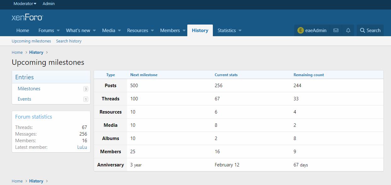Select Milestones in the Entries panel
The width and height of the screenshot is (391, 185).
point(29,89)
